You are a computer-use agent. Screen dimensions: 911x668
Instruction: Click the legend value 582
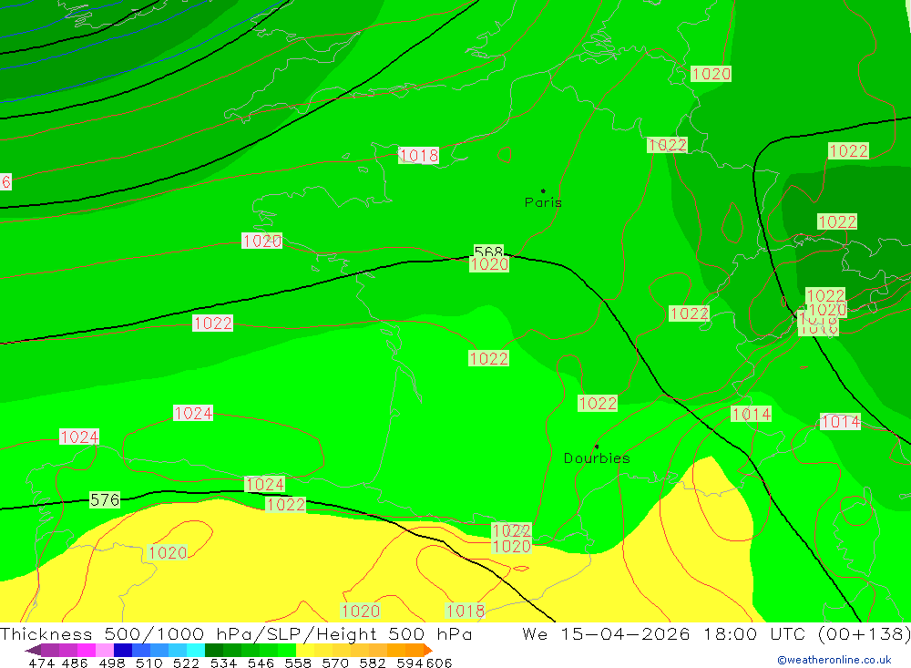point(373,663)
